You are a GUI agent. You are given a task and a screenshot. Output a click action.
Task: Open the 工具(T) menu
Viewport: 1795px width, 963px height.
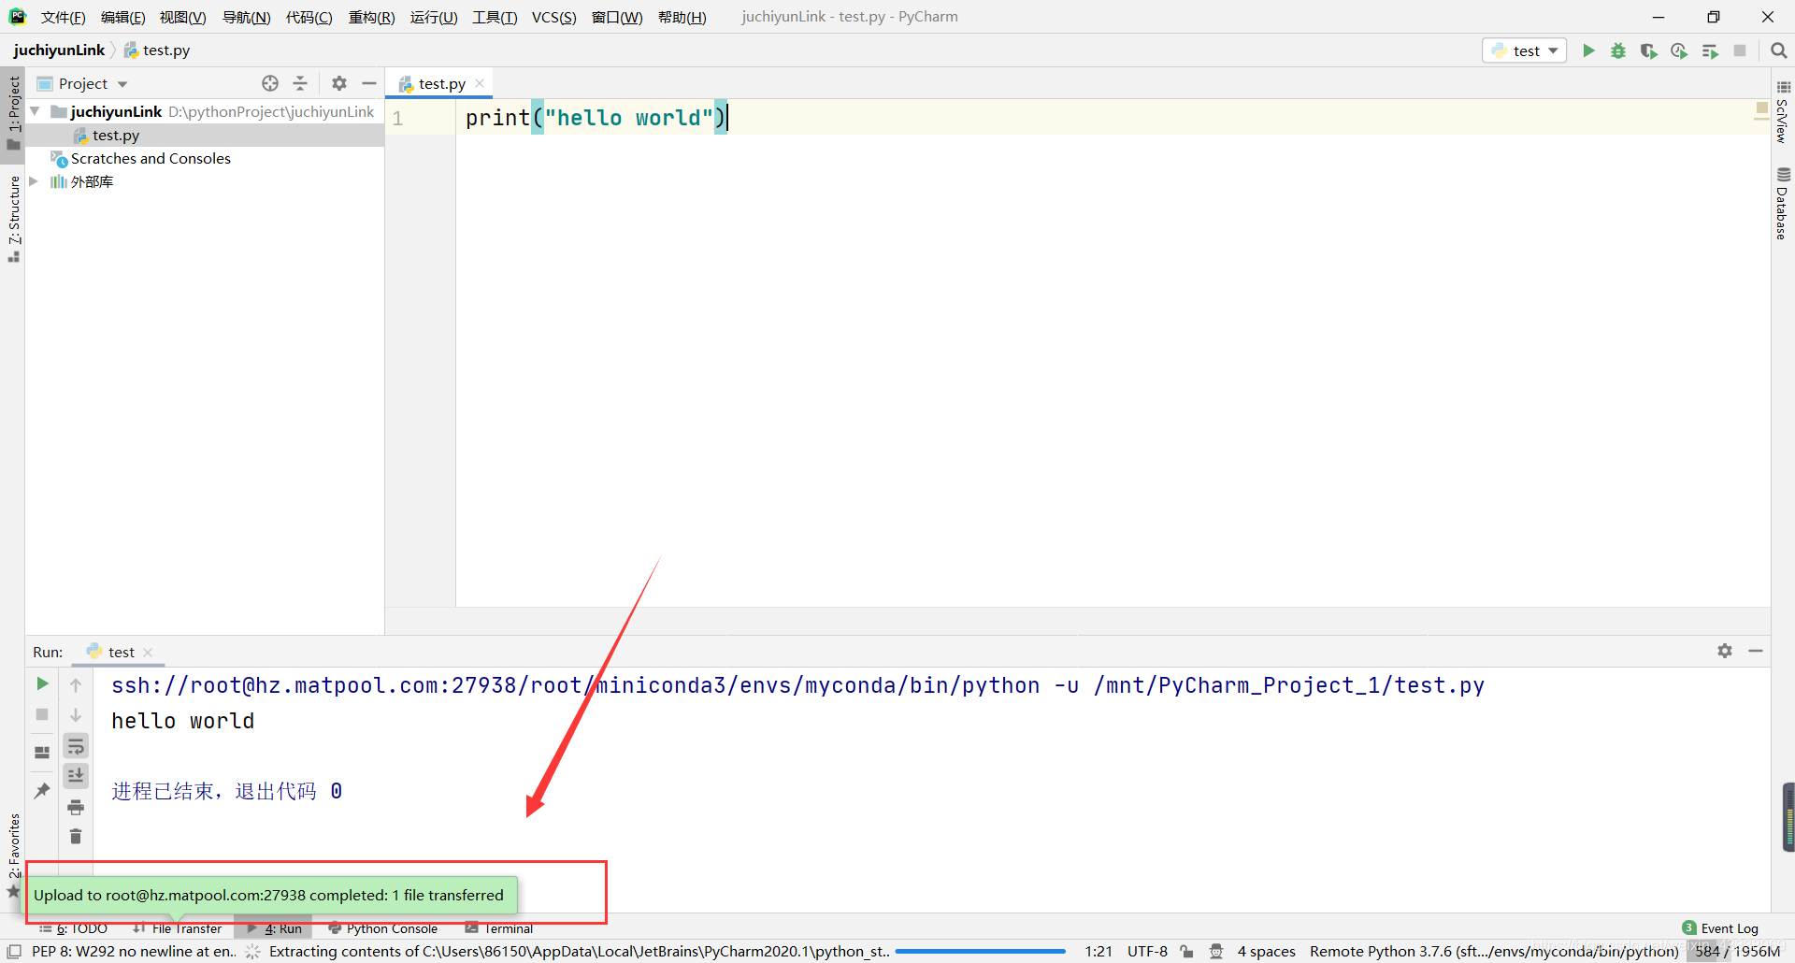495,17
